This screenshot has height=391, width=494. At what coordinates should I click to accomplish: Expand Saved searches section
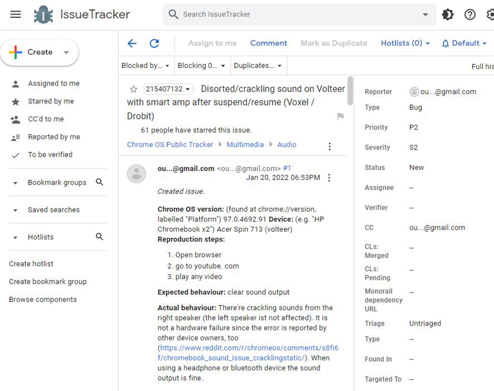(15, 210)
